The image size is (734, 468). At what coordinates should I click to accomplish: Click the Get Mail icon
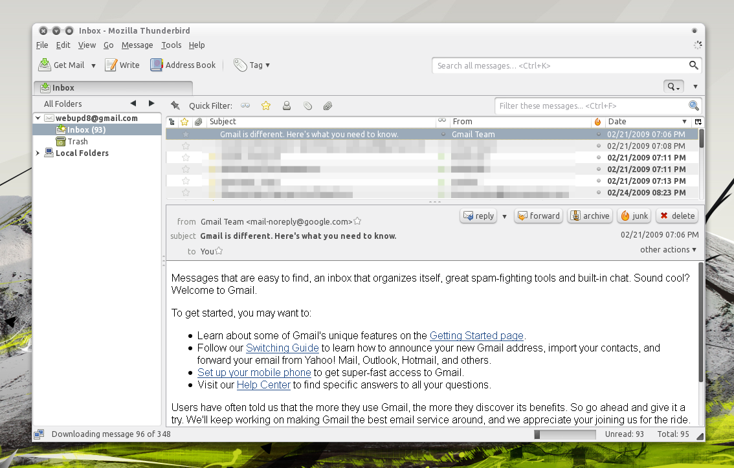click(x=45, y=65)
